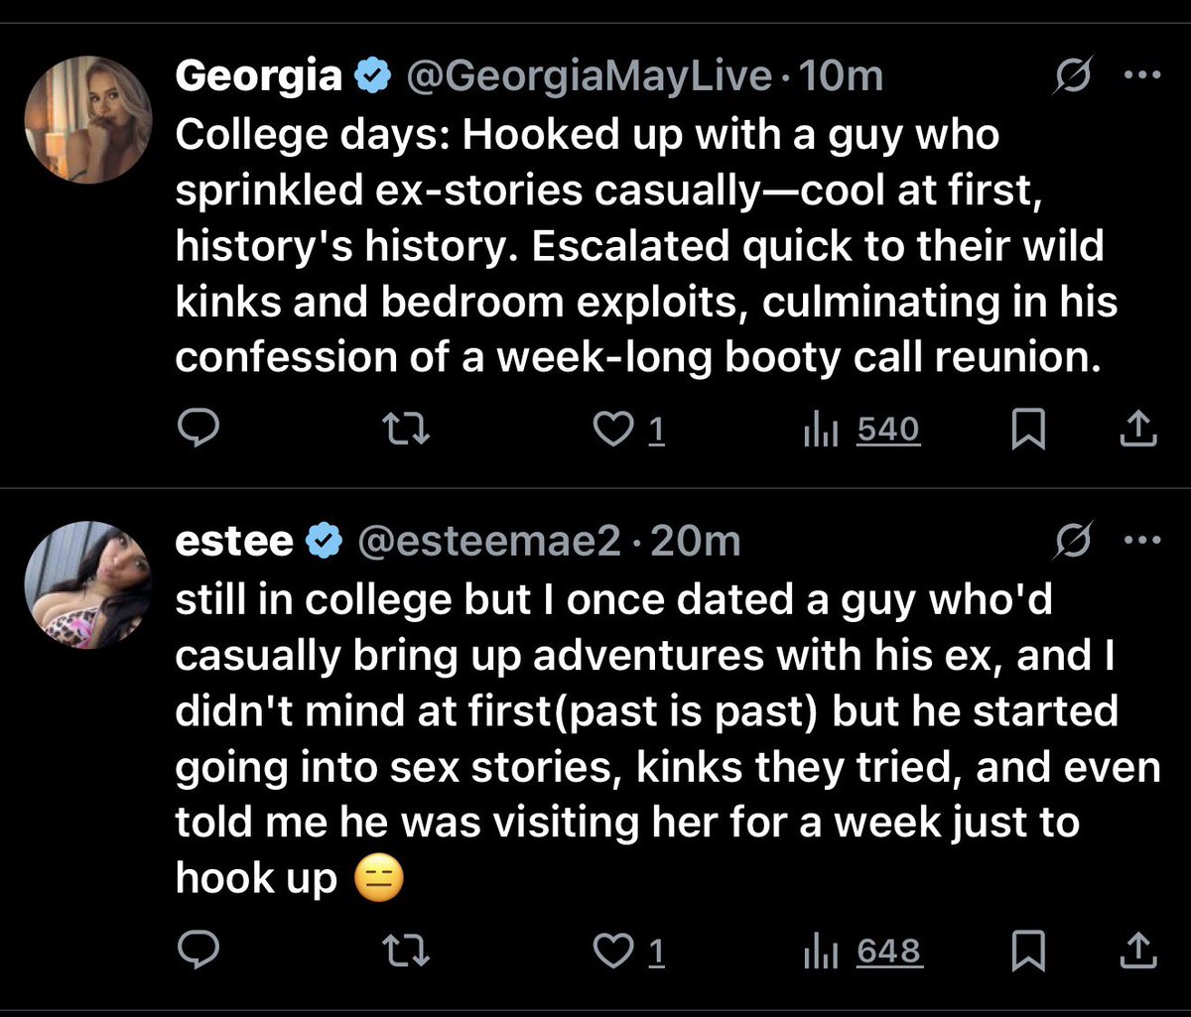The width and height of the screenshot is (1191, 1017).
Task: Retweet estee's post
Action: (x=406, y=952)
